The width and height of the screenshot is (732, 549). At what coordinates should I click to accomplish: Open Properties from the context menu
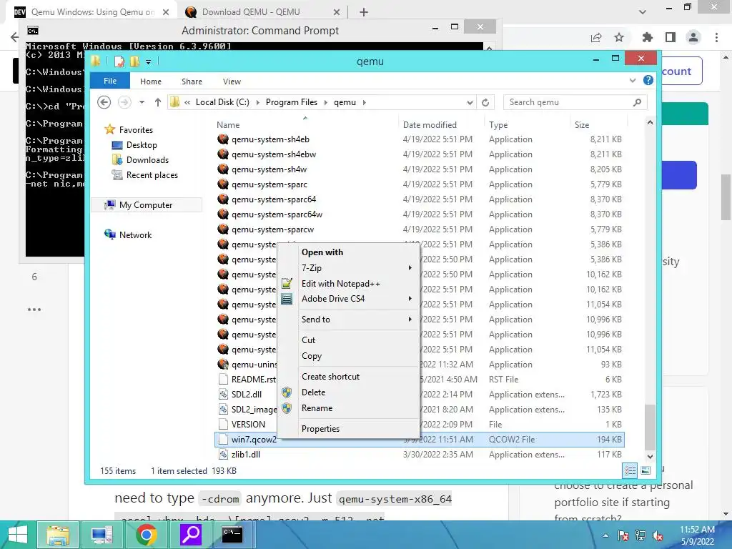(x=321, y=429)
